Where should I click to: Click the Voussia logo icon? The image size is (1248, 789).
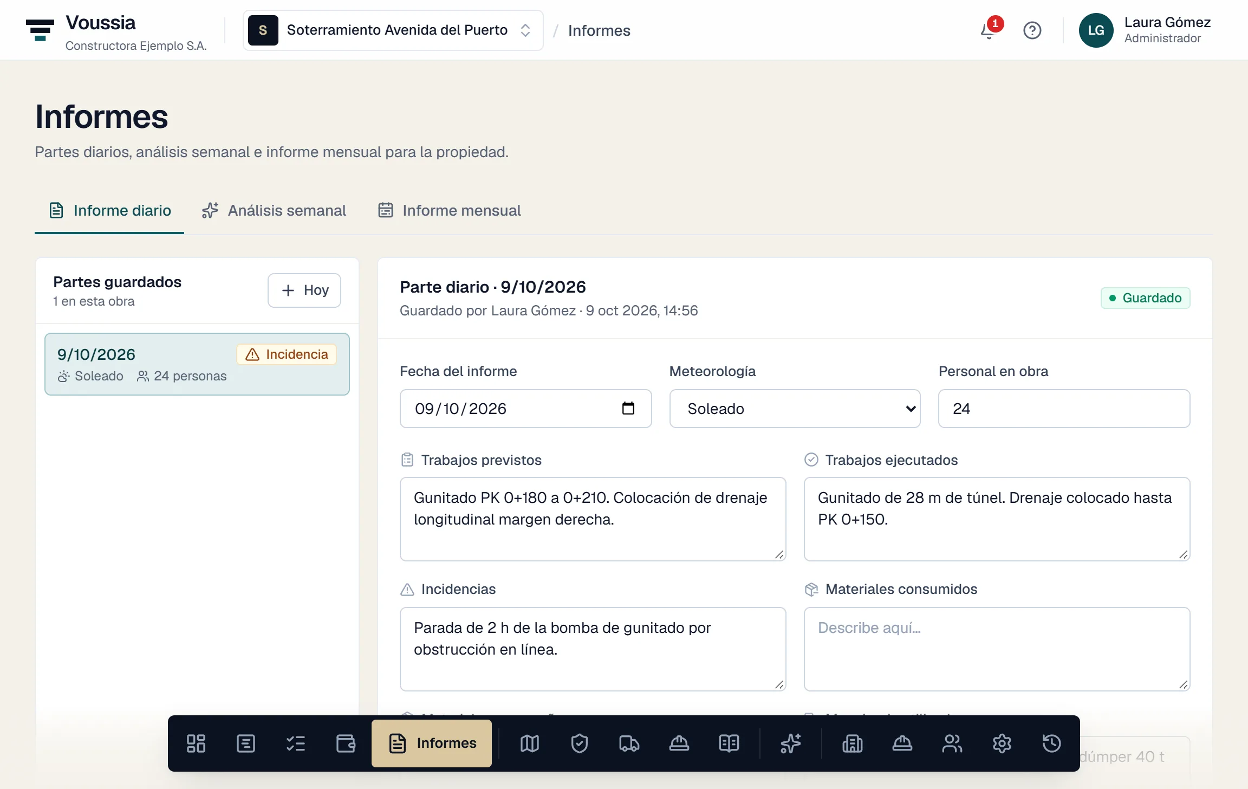(40, 30)
